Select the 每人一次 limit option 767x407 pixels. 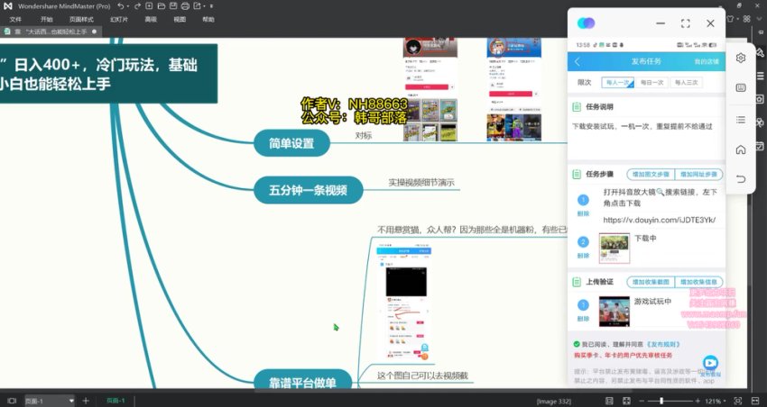point(617,82)
